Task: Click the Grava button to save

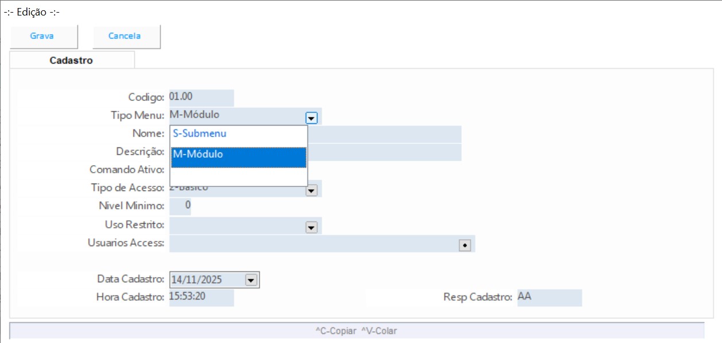Action: pyautogui.click(x=42, y=36)
